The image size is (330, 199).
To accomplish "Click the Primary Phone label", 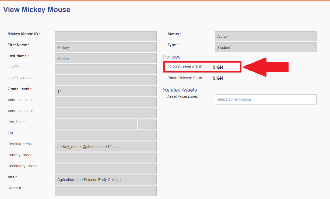I will point(20,155).
